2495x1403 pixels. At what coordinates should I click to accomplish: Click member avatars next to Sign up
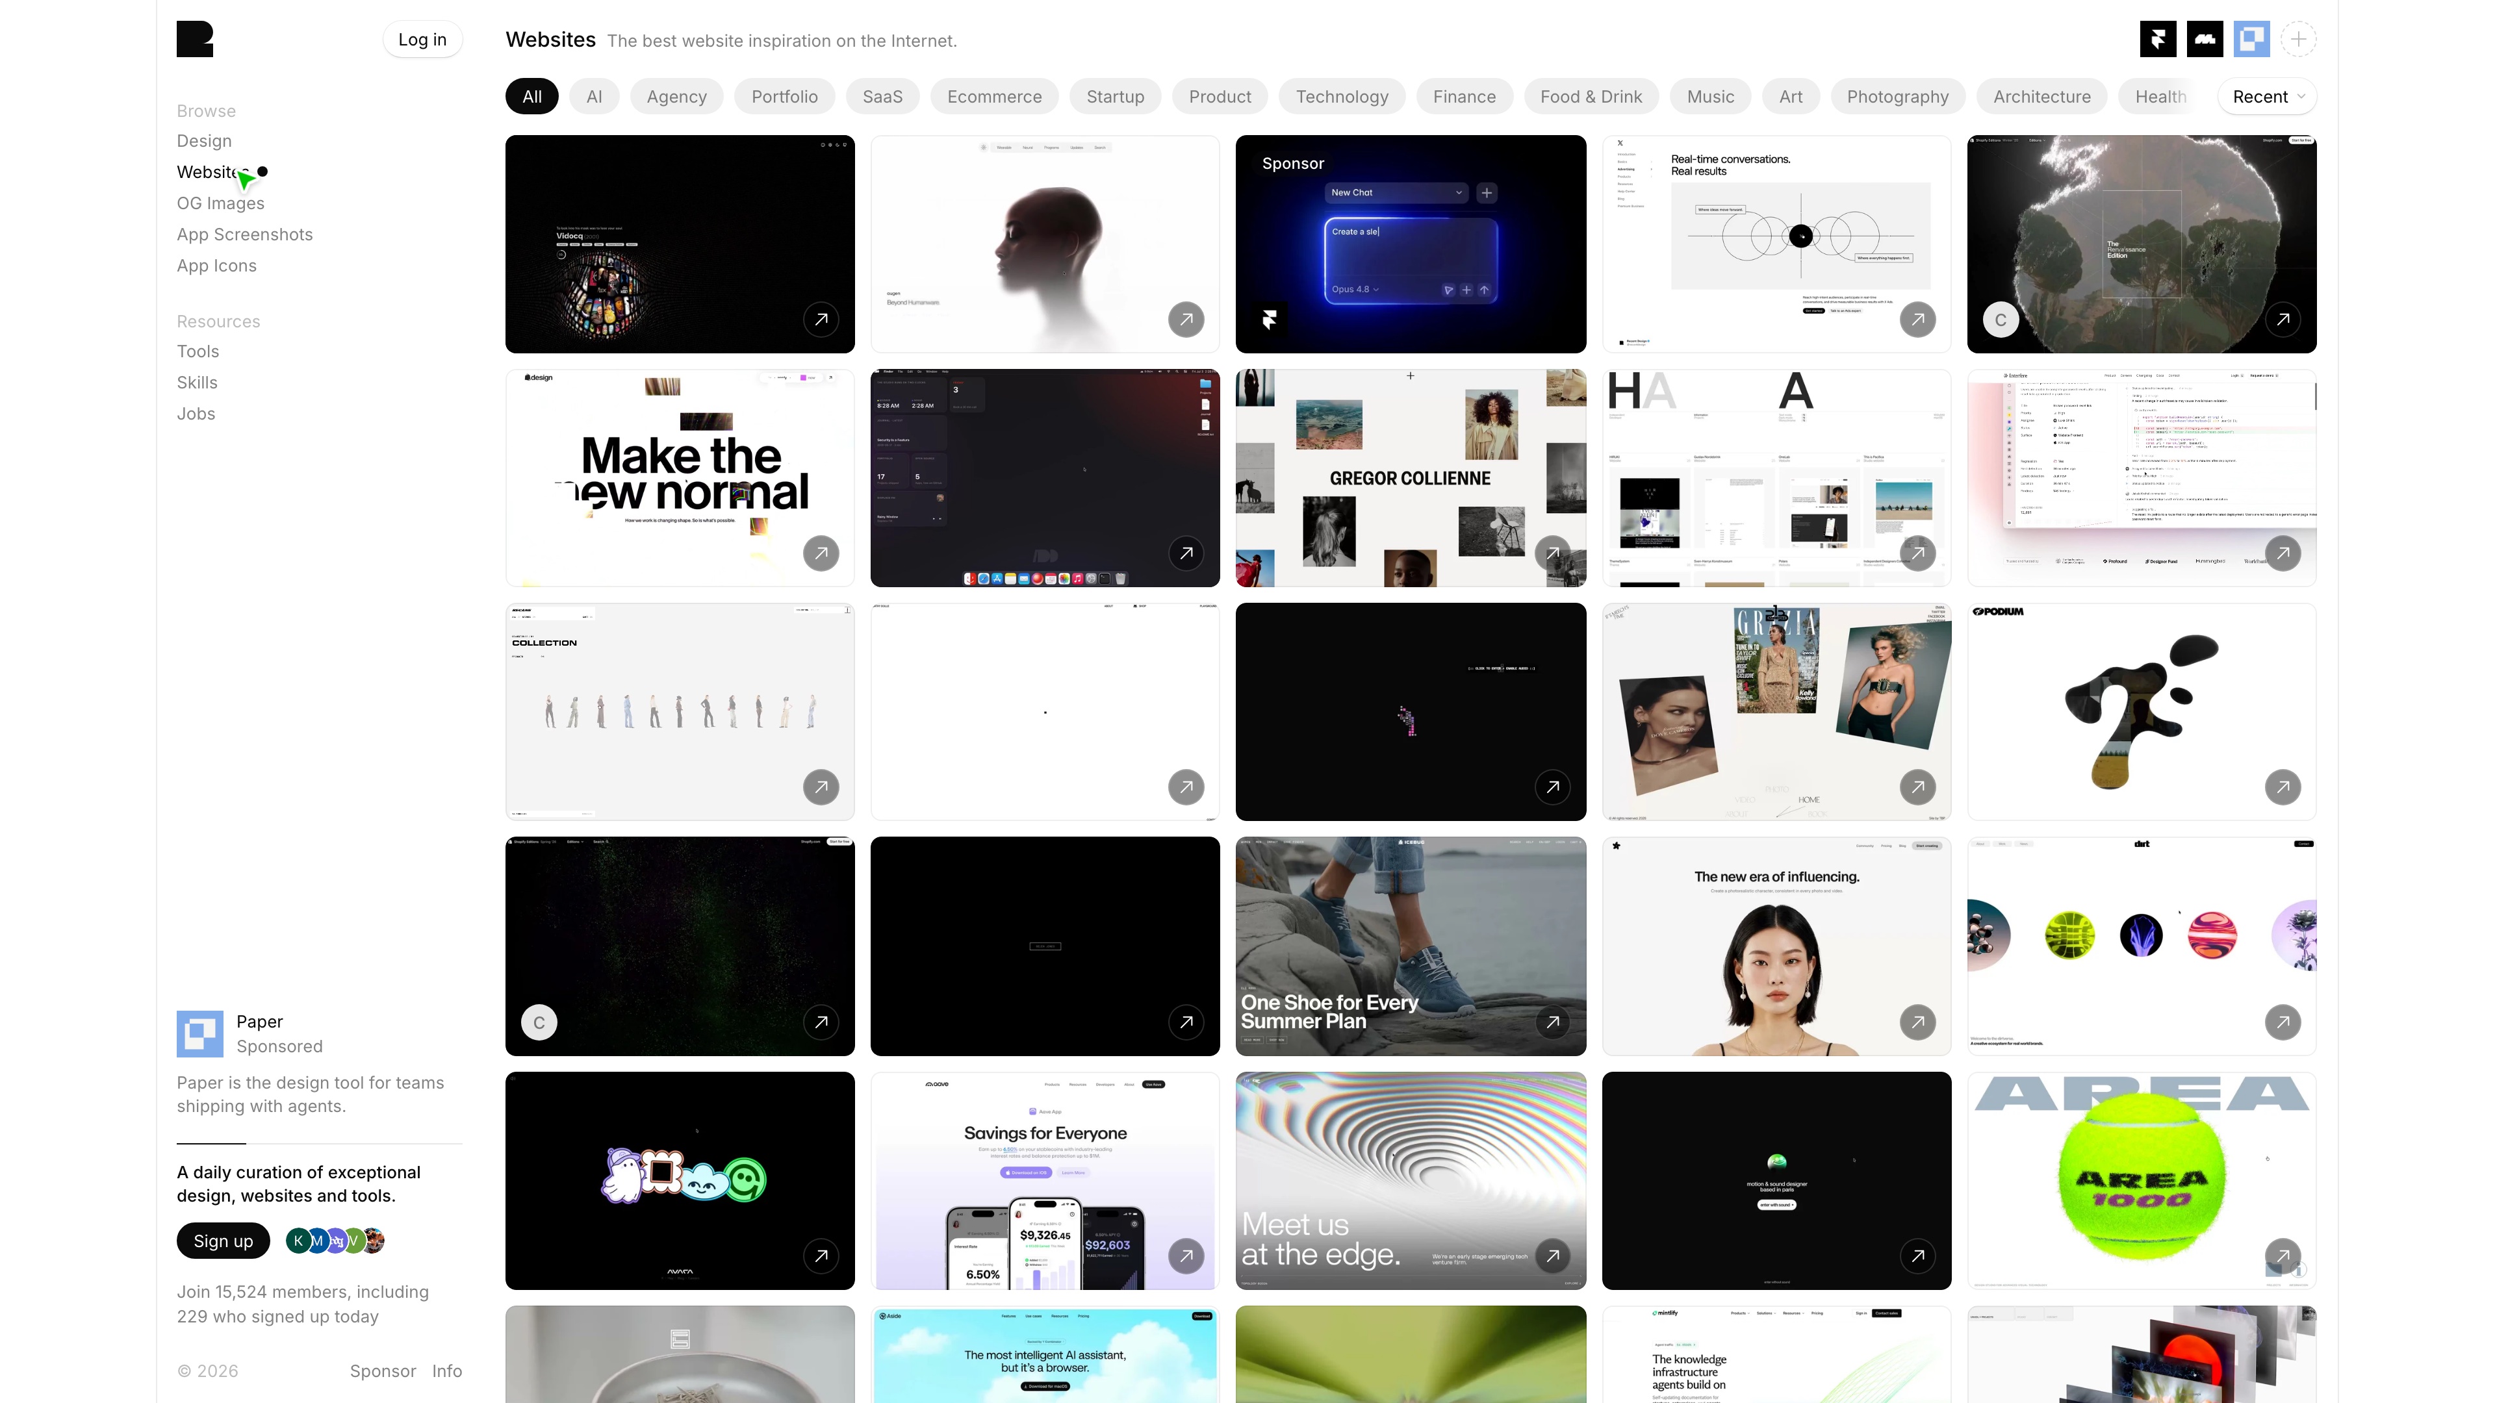[335, 1241]
